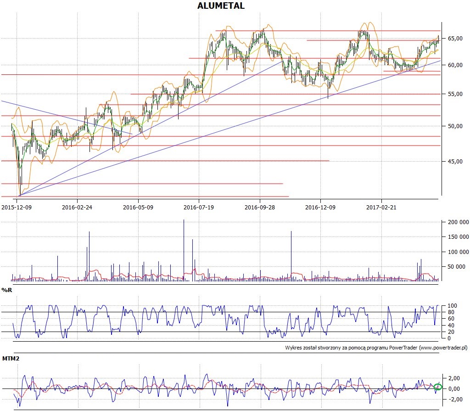Select the 2016-07-19 date label
The width and height of the screenshot is (470, 411).
coord(199,207)
